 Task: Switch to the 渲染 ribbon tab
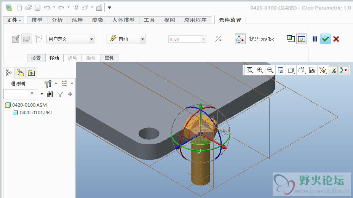pyautogui.click(x=97, y=20)
